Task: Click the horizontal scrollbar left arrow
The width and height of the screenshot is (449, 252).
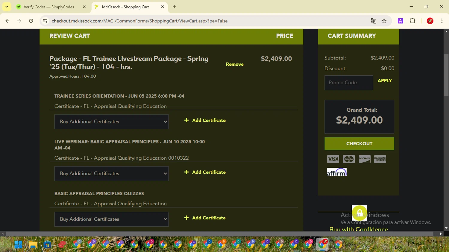Action: tap(3, 233)
